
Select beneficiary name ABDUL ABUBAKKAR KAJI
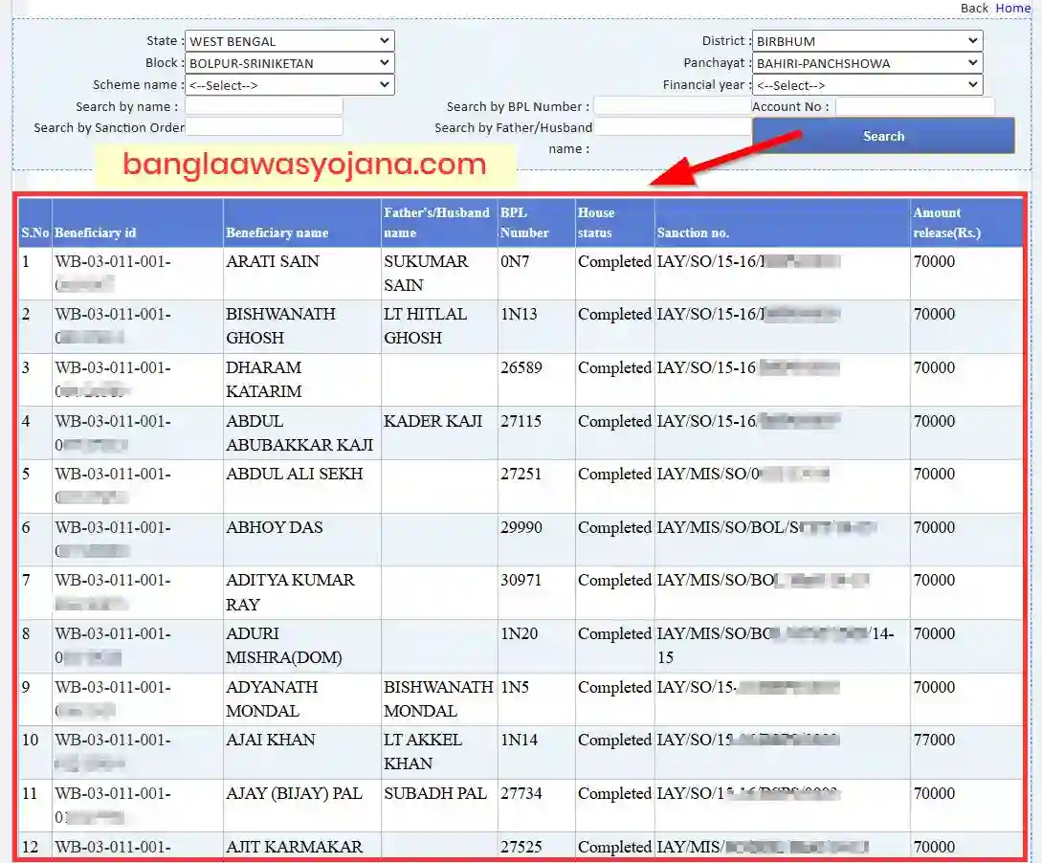click(x=299, y=432)
